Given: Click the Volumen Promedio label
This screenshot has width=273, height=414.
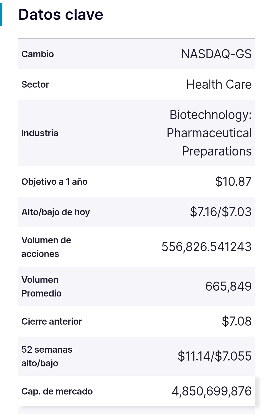Looking at the screenshot, I should pyautogui.click(x=41, y=286).
